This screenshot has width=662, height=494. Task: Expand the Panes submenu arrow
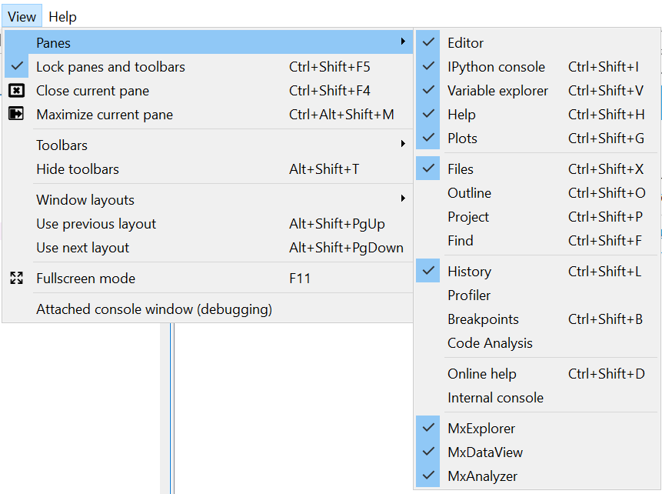[x=403, y=42]
